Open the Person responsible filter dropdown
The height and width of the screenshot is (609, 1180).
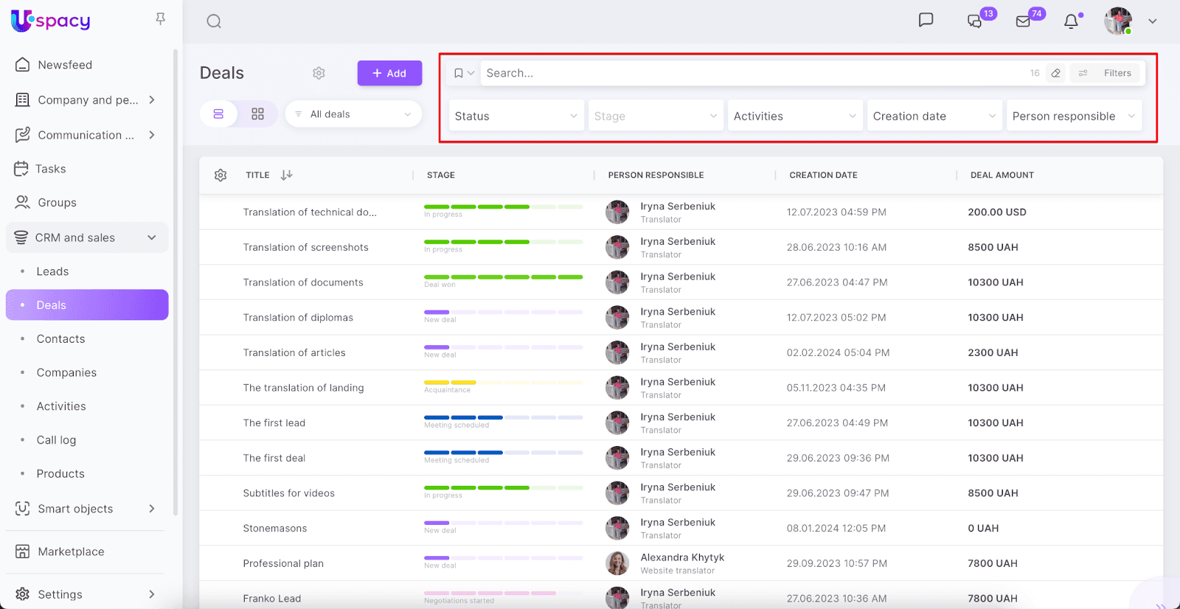pyautogui.click(x=1073, y=116)
